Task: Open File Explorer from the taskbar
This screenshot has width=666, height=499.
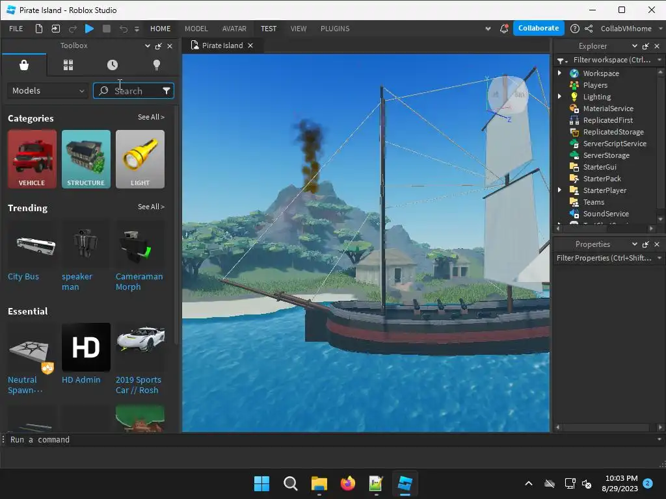Action: [319, 483]
